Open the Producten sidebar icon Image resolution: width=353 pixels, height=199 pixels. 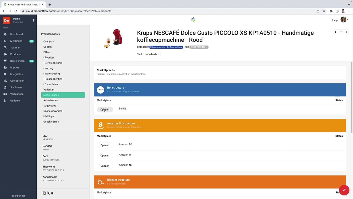point(5,54)
